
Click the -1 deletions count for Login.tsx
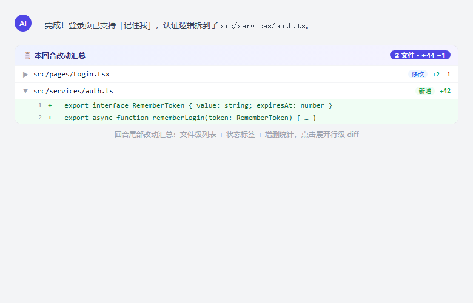click(447, 75)
